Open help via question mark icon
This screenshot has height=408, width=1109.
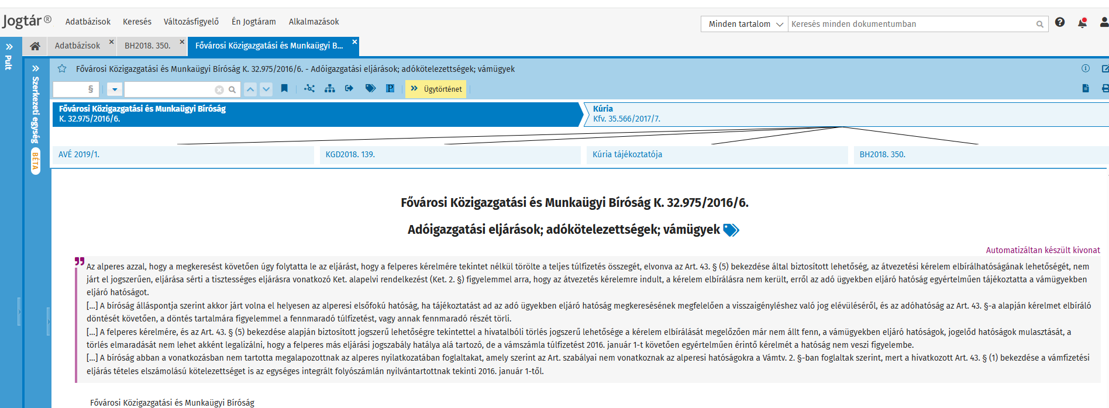1060,22
